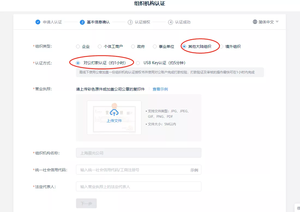Select 事业单位 radio button
300x212 pixels.
pos(155,46)
